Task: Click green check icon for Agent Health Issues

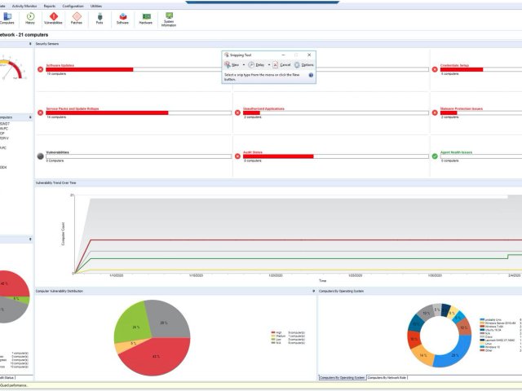Action: [435, 156]
